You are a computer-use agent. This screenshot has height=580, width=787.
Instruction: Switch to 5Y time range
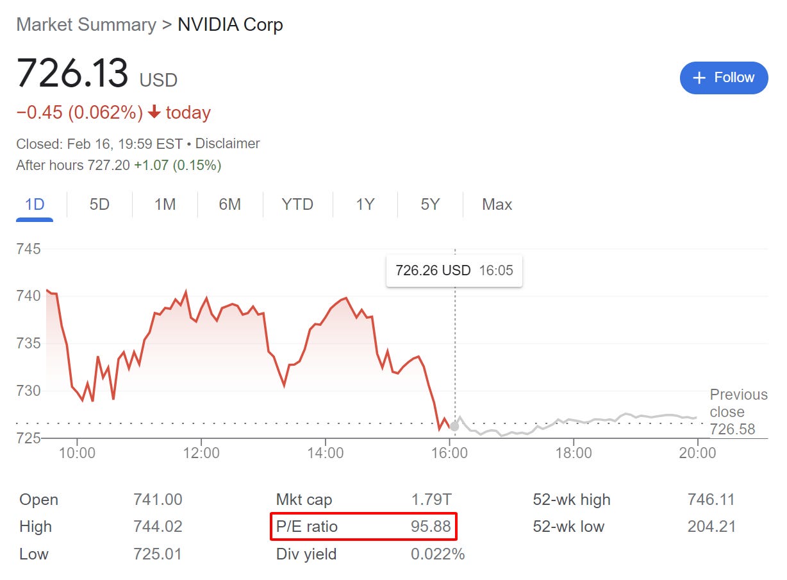(430, 205)
